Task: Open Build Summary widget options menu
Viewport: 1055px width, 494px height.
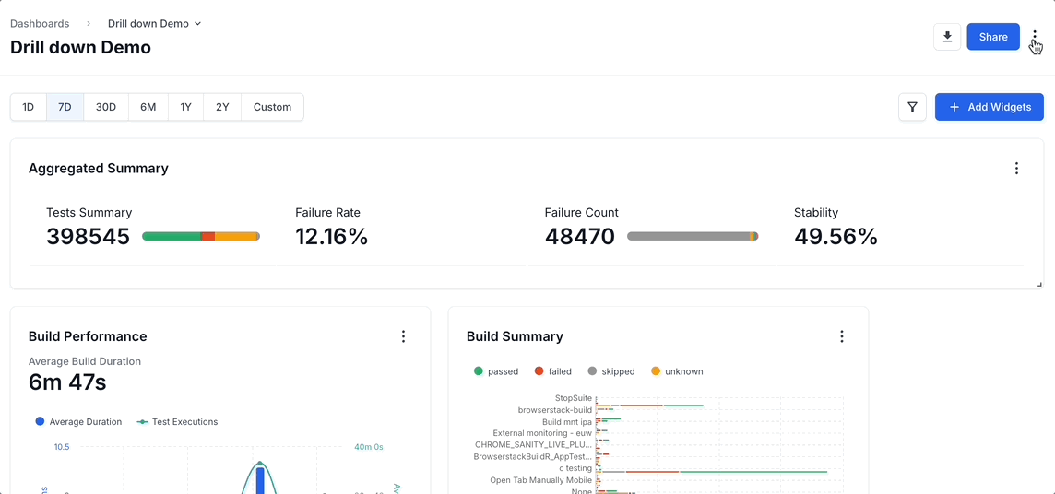Action: [x=841, y=336]
